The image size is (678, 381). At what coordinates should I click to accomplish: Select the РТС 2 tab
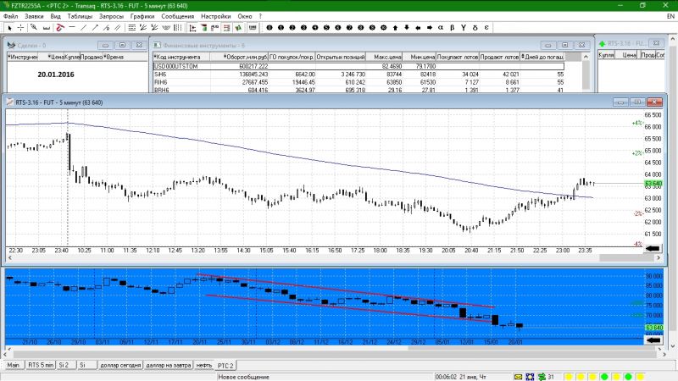pyautogui.click(x=225, y=366)
